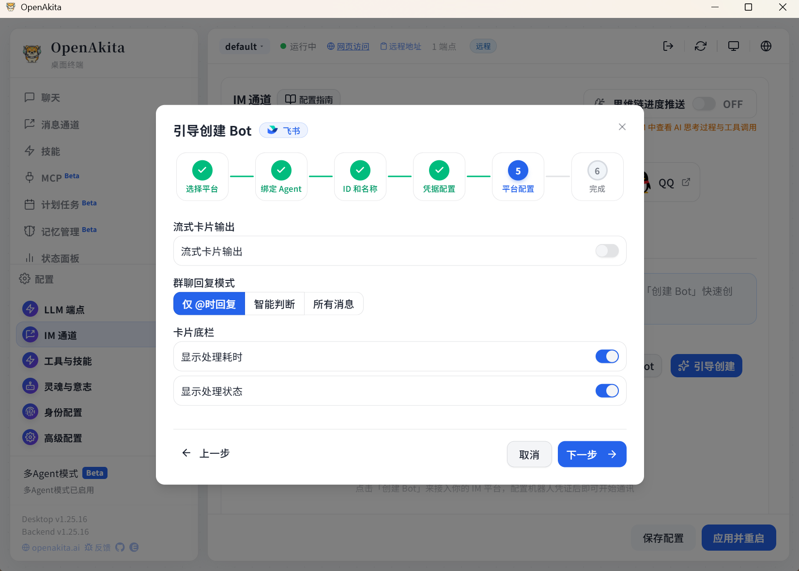The width and height of the screenshot is (799, 571).
Task: Select 智能判断 group reply mode
Action: [275, 304]
